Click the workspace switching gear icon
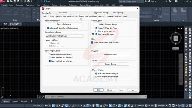 (x=146, y=106)
